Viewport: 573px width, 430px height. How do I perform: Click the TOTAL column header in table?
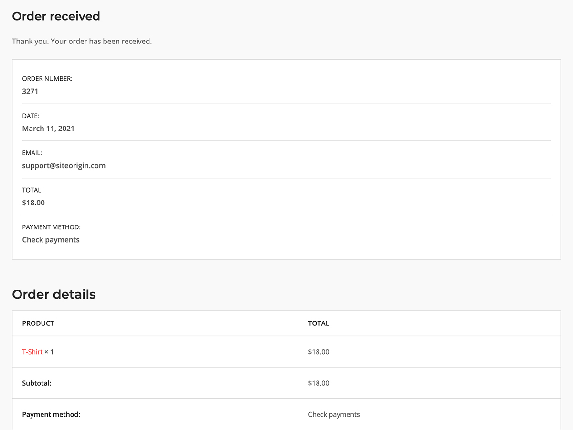[x=318, y=323]
